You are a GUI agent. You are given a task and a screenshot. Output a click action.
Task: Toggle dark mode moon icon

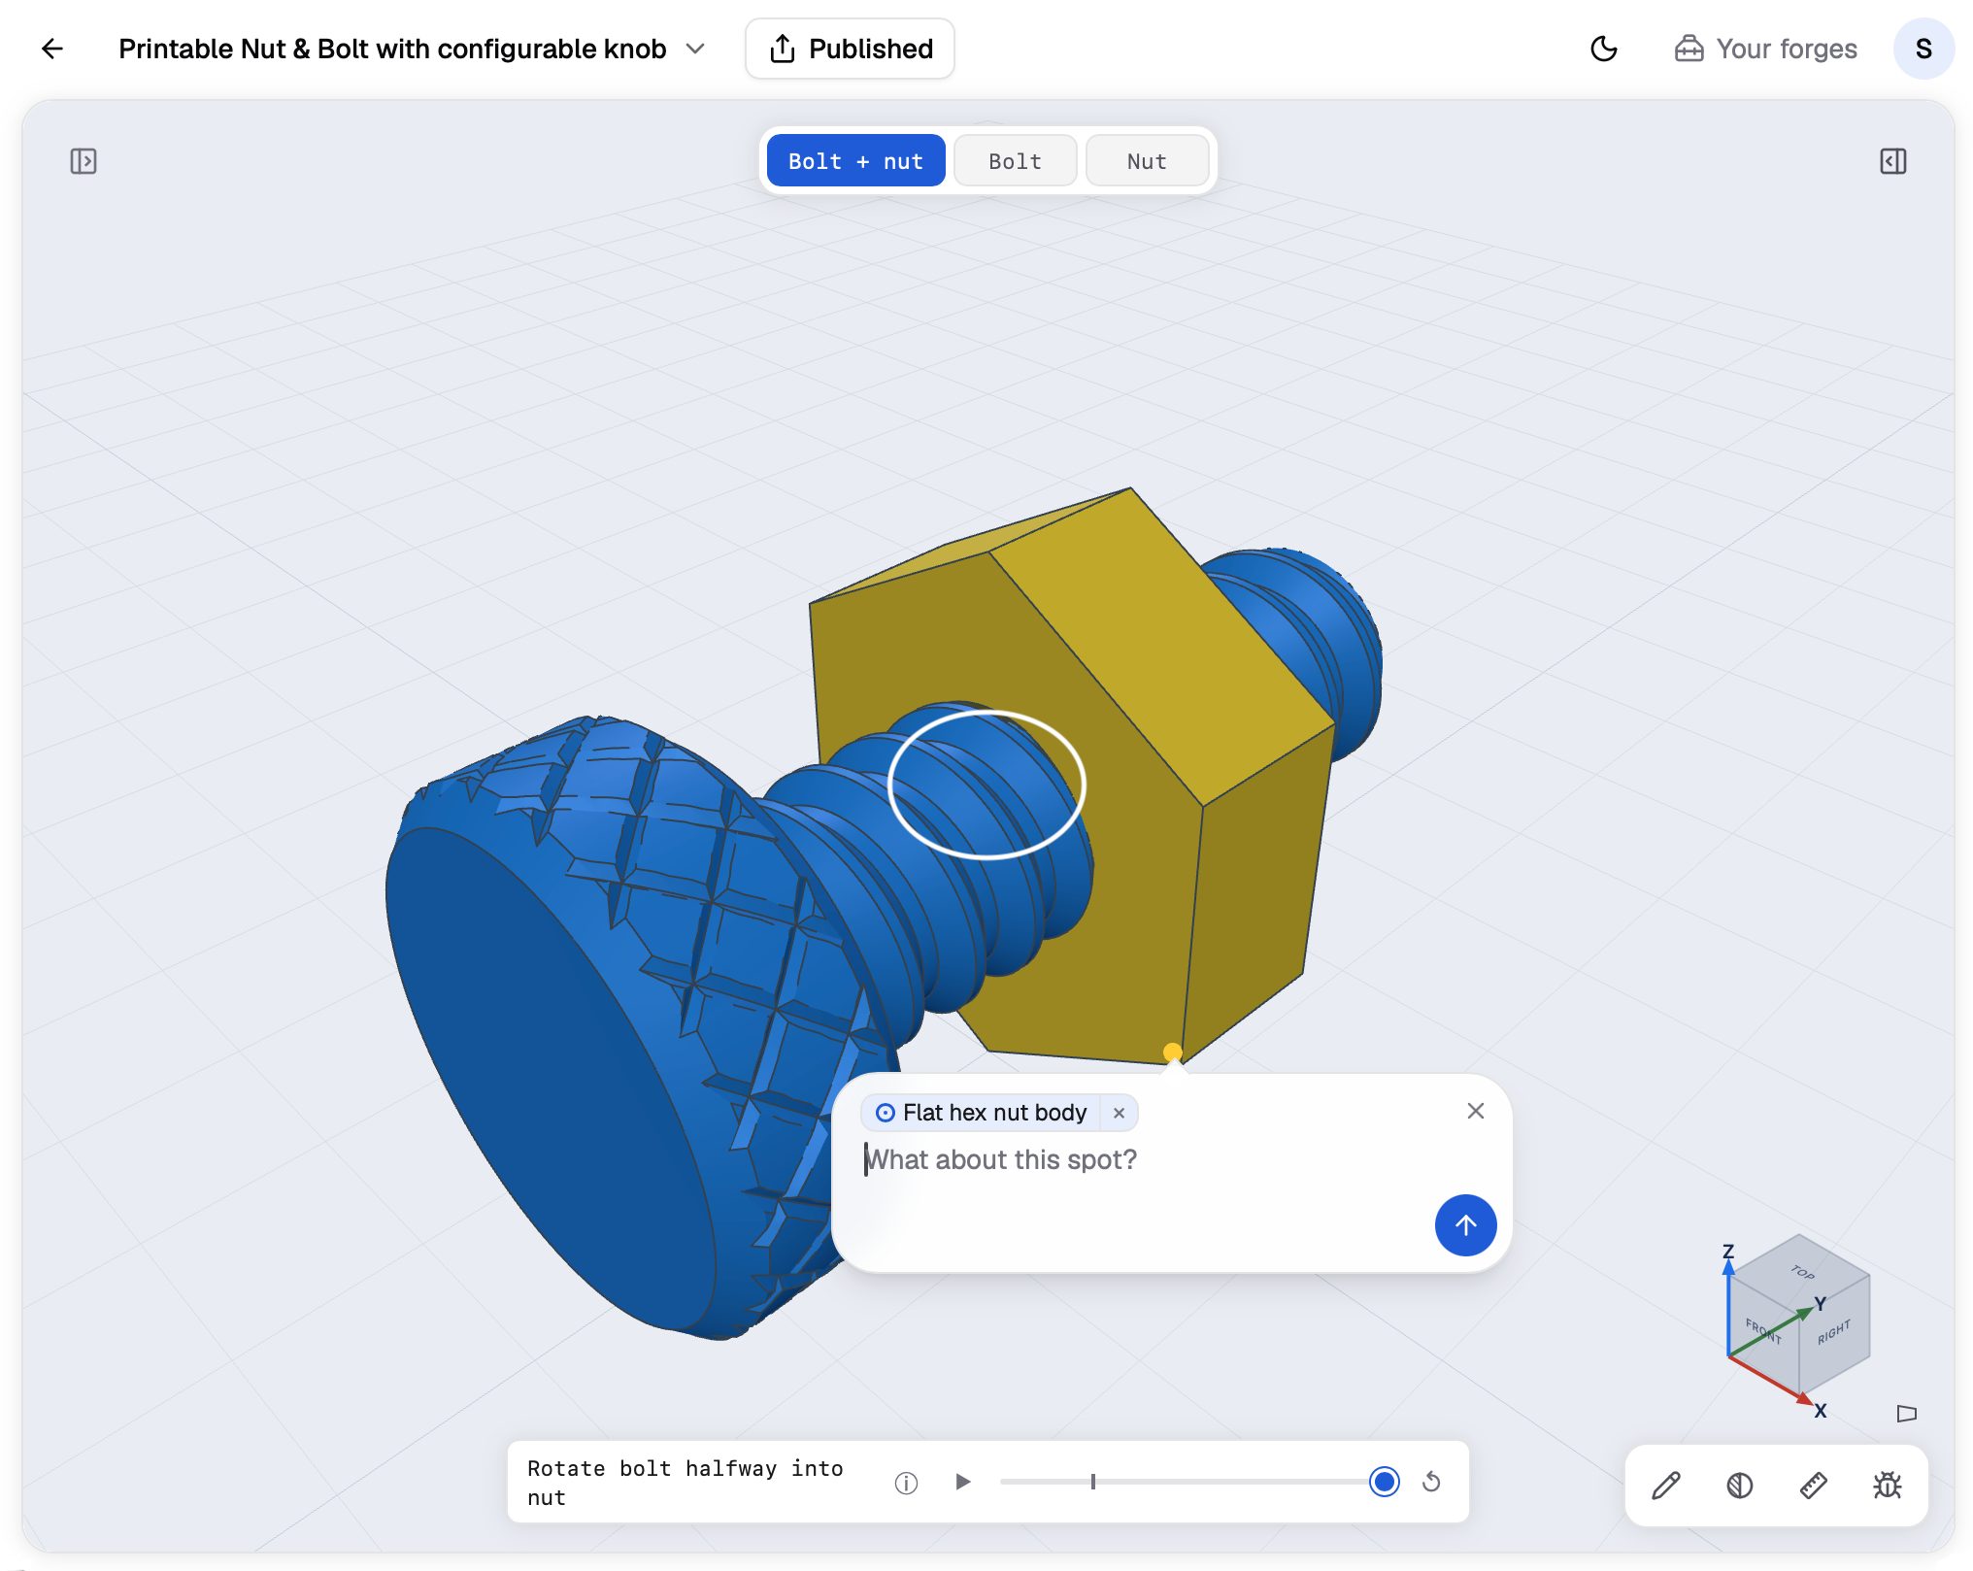pos(1604,49)
